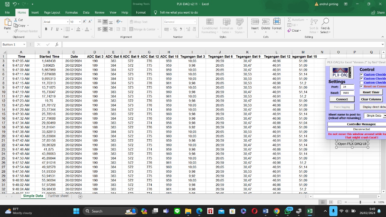
Task: Click the zoom slider in status bar
Action: [x=360, y=202]
